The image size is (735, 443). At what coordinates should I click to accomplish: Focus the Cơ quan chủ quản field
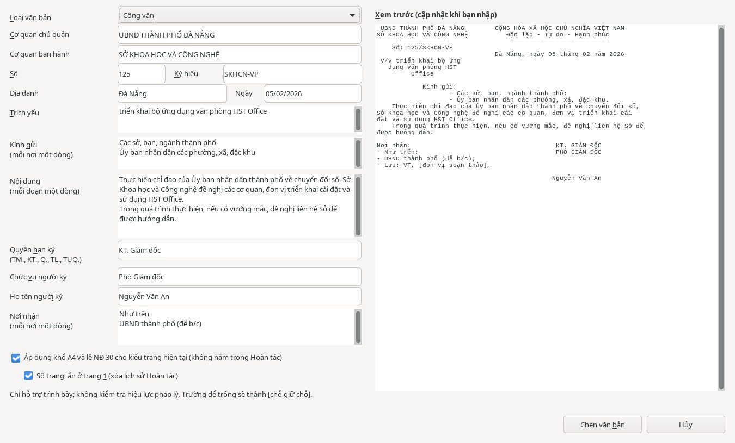point(240,35)
